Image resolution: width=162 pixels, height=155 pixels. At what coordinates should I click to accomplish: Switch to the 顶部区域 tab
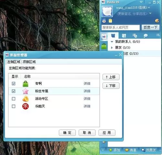(29, 62)
